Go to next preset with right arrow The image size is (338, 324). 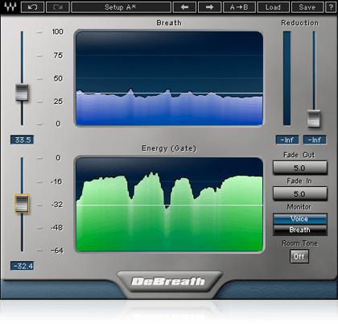[209, 7]
